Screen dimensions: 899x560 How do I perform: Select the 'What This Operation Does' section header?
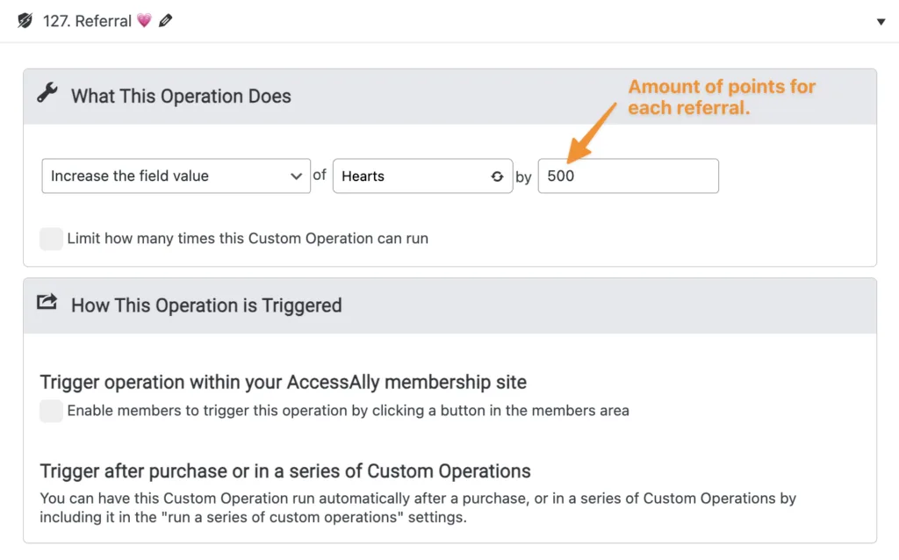(180, 97)
